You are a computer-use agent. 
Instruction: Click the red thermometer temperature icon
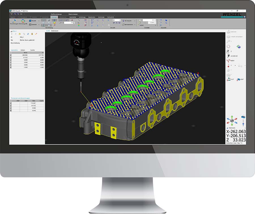(228, 65)
